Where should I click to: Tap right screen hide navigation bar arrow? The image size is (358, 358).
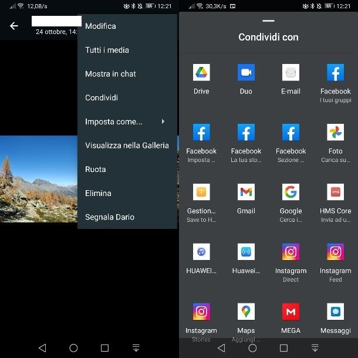(315, 348)
